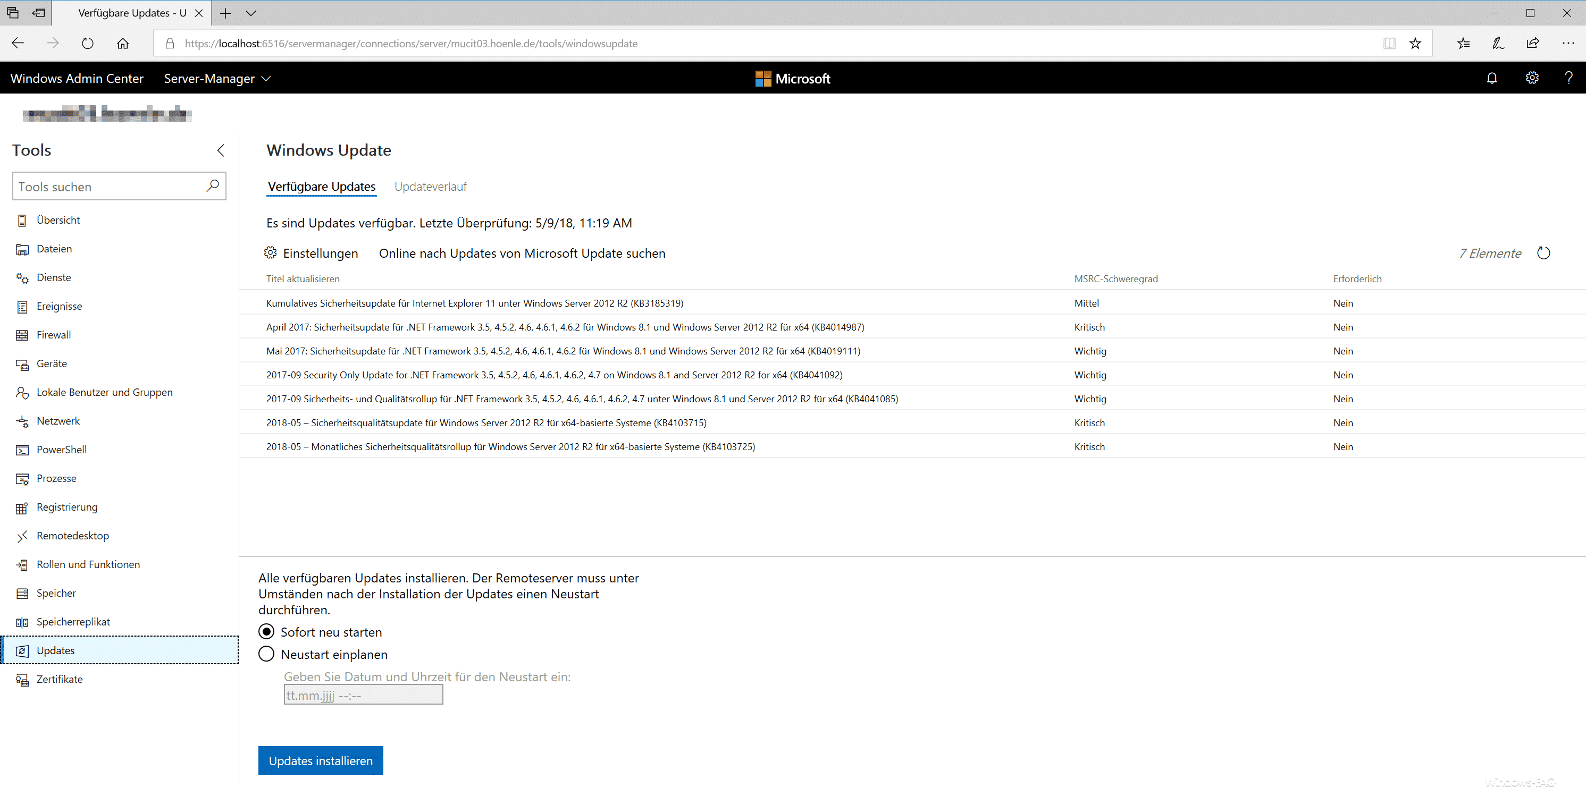The height and width of the screenshot is (787, 1586).
Task: Switch to the Verfügbare Updates tab
Action: [321, 187]
